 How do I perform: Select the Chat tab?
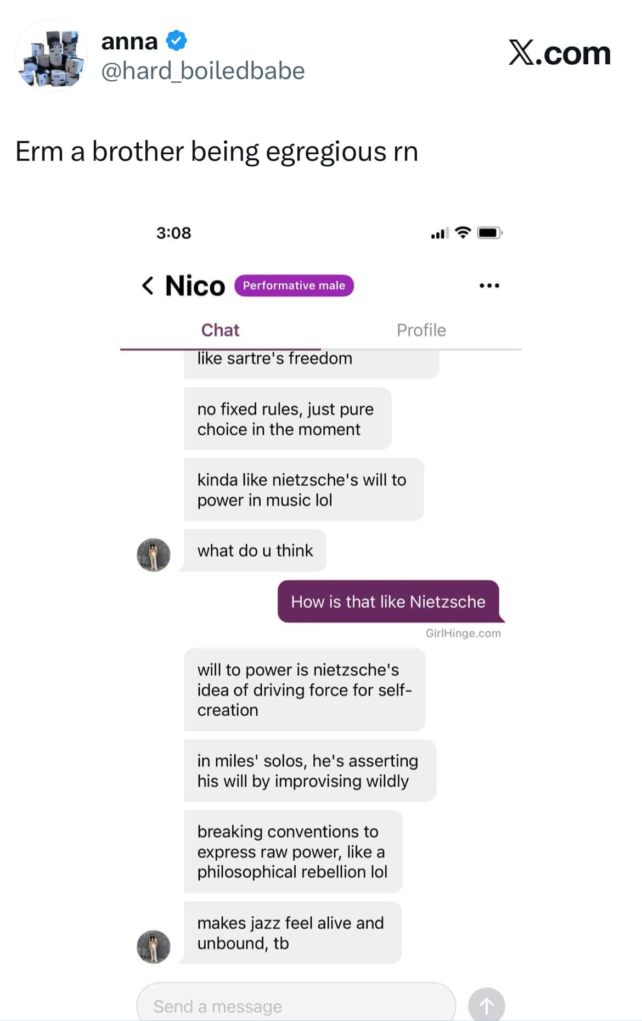(x=220, y=330)
